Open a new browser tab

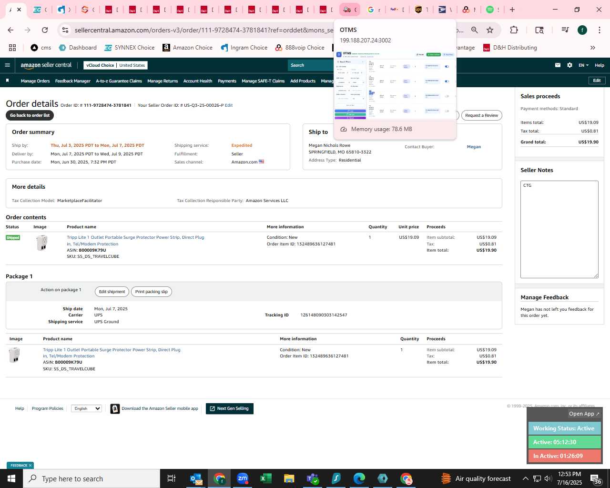click(x=512, y=10)
